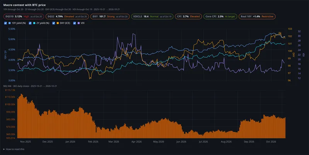Click the $55.01k BTC axis label

(x=11, y=138)
